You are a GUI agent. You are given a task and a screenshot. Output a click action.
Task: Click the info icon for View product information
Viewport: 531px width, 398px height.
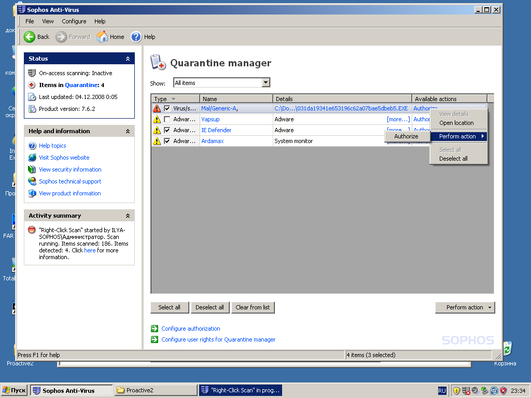(32, 193)
